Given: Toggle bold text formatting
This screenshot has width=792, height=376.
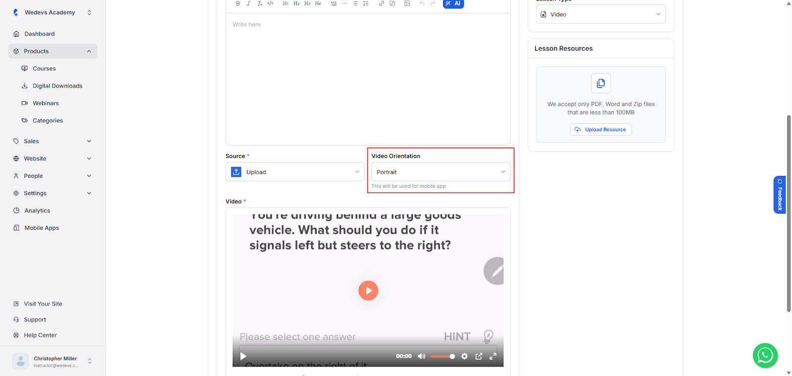Looking at the screenshot, I should (x=238, y=3).
